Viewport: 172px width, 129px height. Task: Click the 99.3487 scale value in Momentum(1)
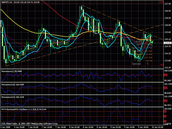[x=168, y=81]
